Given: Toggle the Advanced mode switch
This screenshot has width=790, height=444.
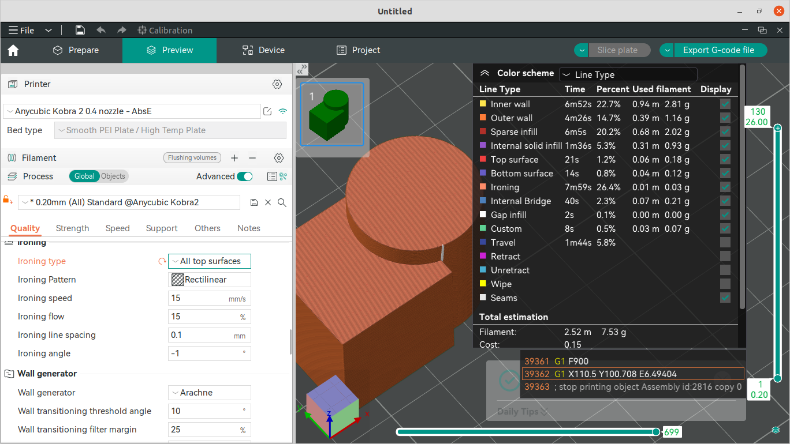Looking at the screenshot, I should 245,176.
